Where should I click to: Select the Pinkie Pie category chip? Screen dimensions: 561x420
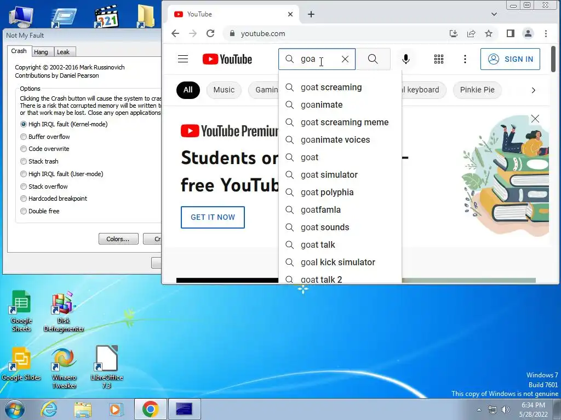(x=477, y=90)
